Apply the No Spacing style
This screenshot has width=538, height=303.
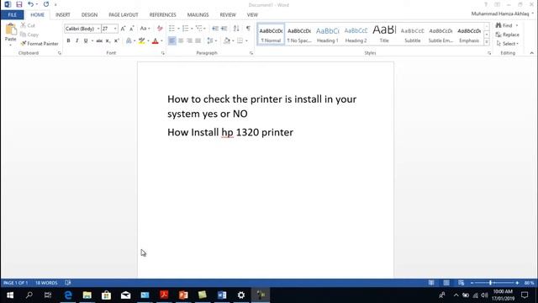point(299,35)
